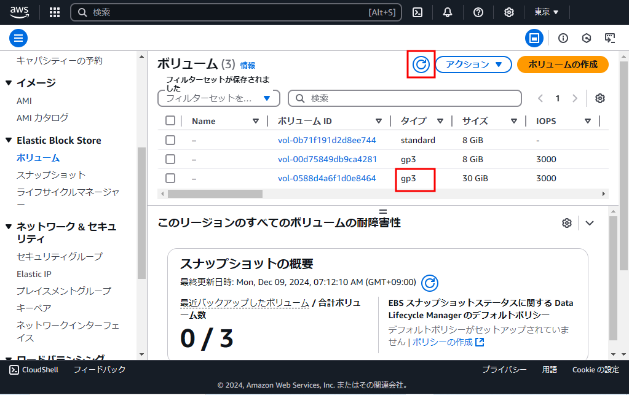Open volume table preferences gear

(x=600, y=98)
